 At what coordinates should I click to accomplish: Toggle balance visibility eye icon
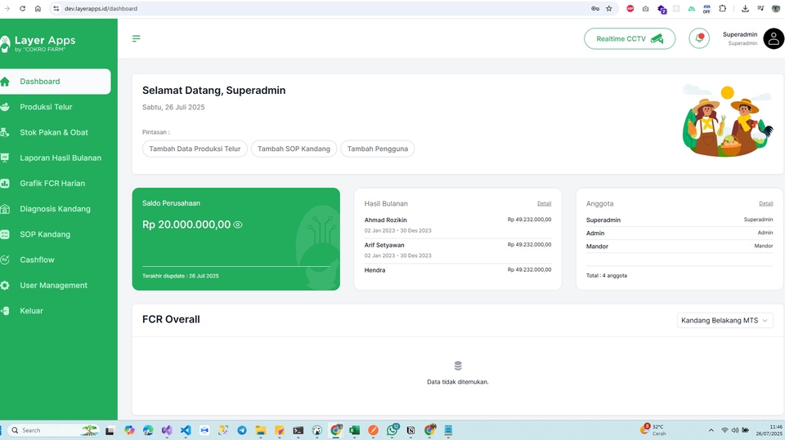click(x=238, y=224)
